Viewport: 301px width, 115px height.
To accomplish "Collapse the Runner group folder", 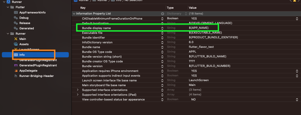I will point(8,34).
